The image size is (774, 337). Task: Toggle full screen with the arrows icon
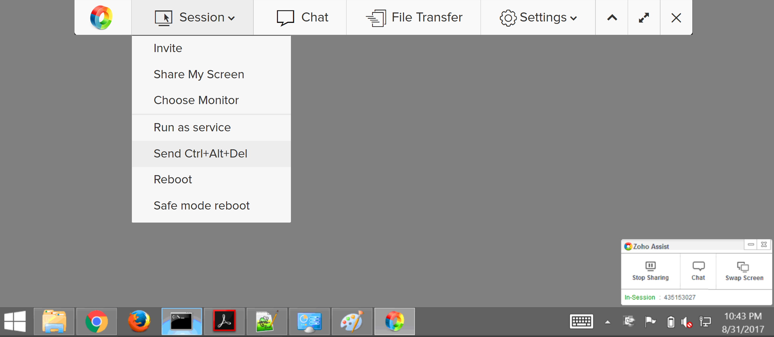644,17
